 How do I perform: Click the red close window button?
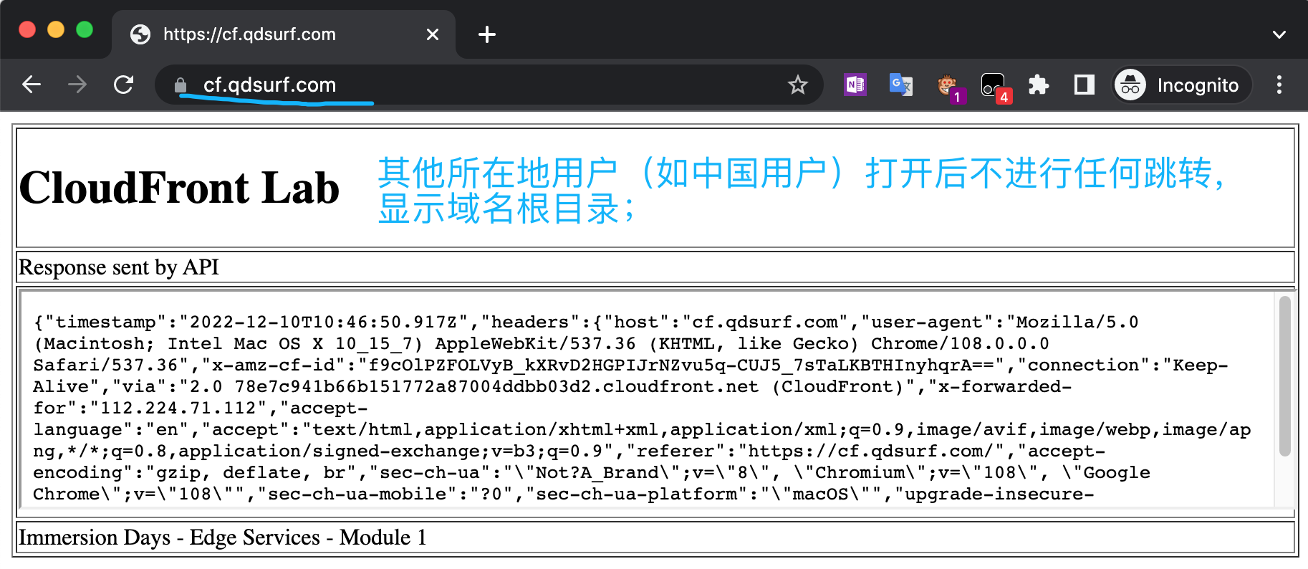pyautogui.click(x=27, y=29)
